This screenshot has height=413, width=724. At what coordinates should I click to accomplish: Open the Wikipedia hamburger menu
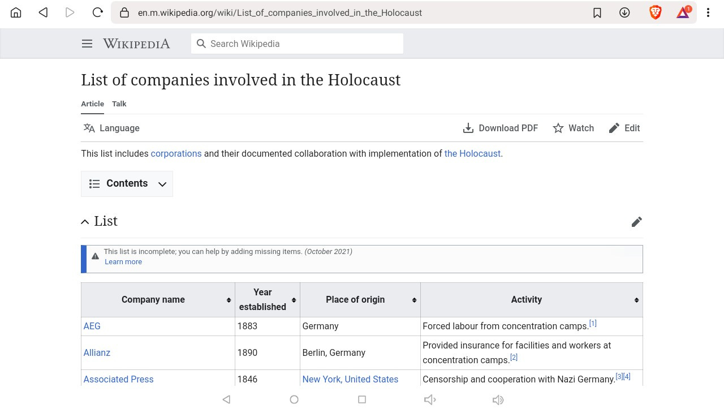87,44
